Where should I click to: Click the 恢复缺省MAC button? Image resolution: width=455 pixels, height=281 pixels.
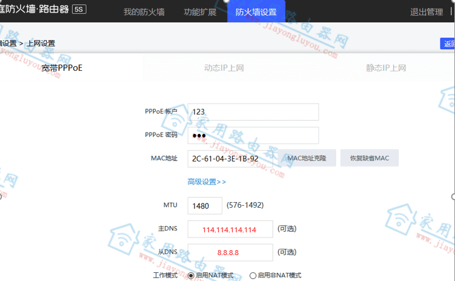pyautogui.click(x=369, y=158)
